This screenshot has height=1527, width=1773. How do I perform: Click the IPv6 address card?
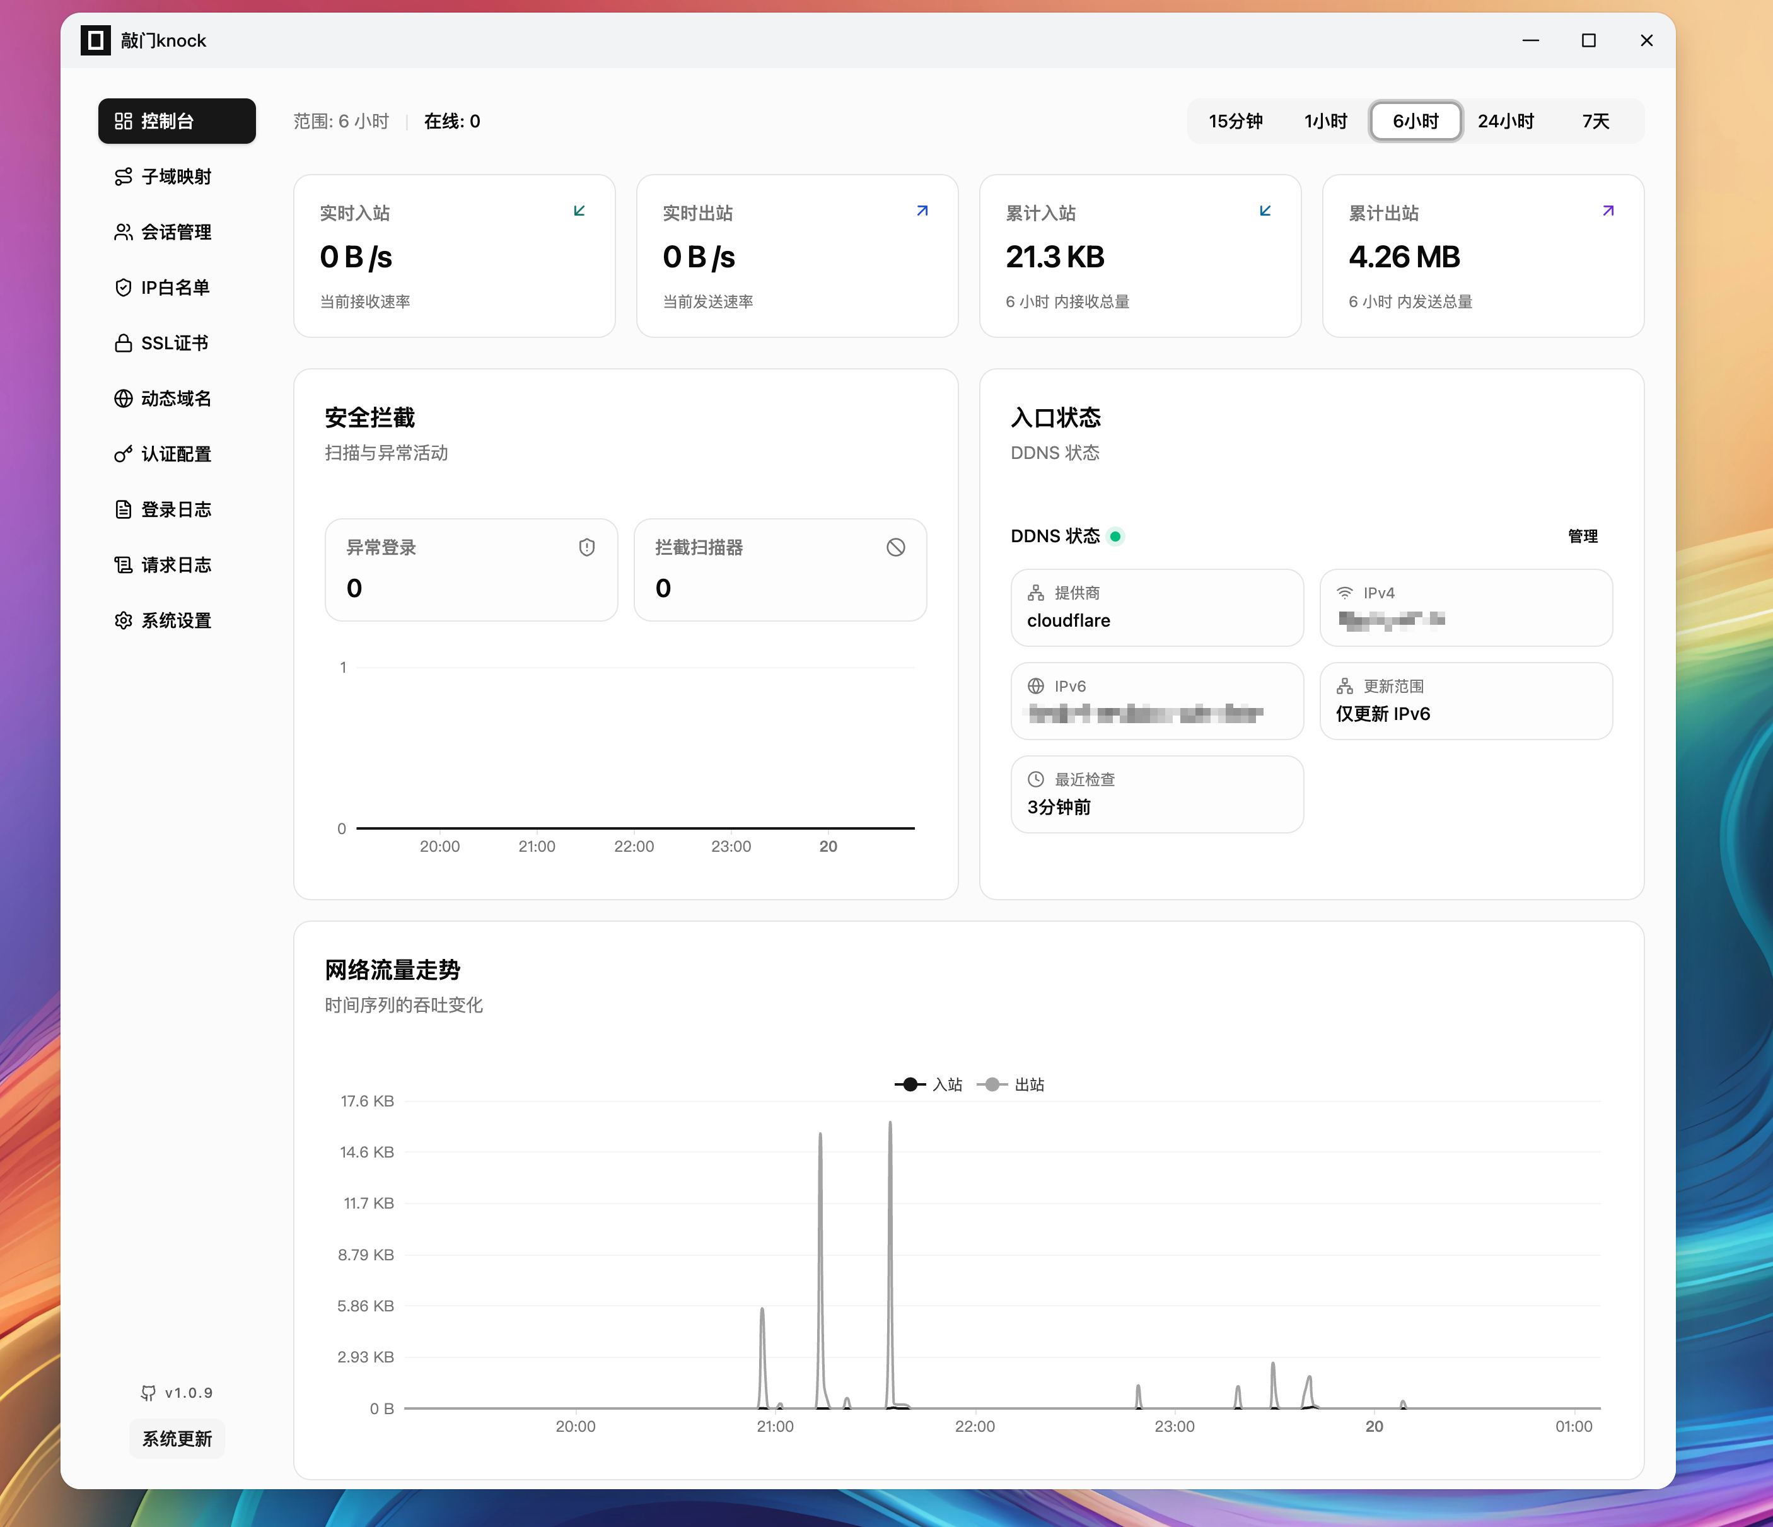(x=1156, y=702)
